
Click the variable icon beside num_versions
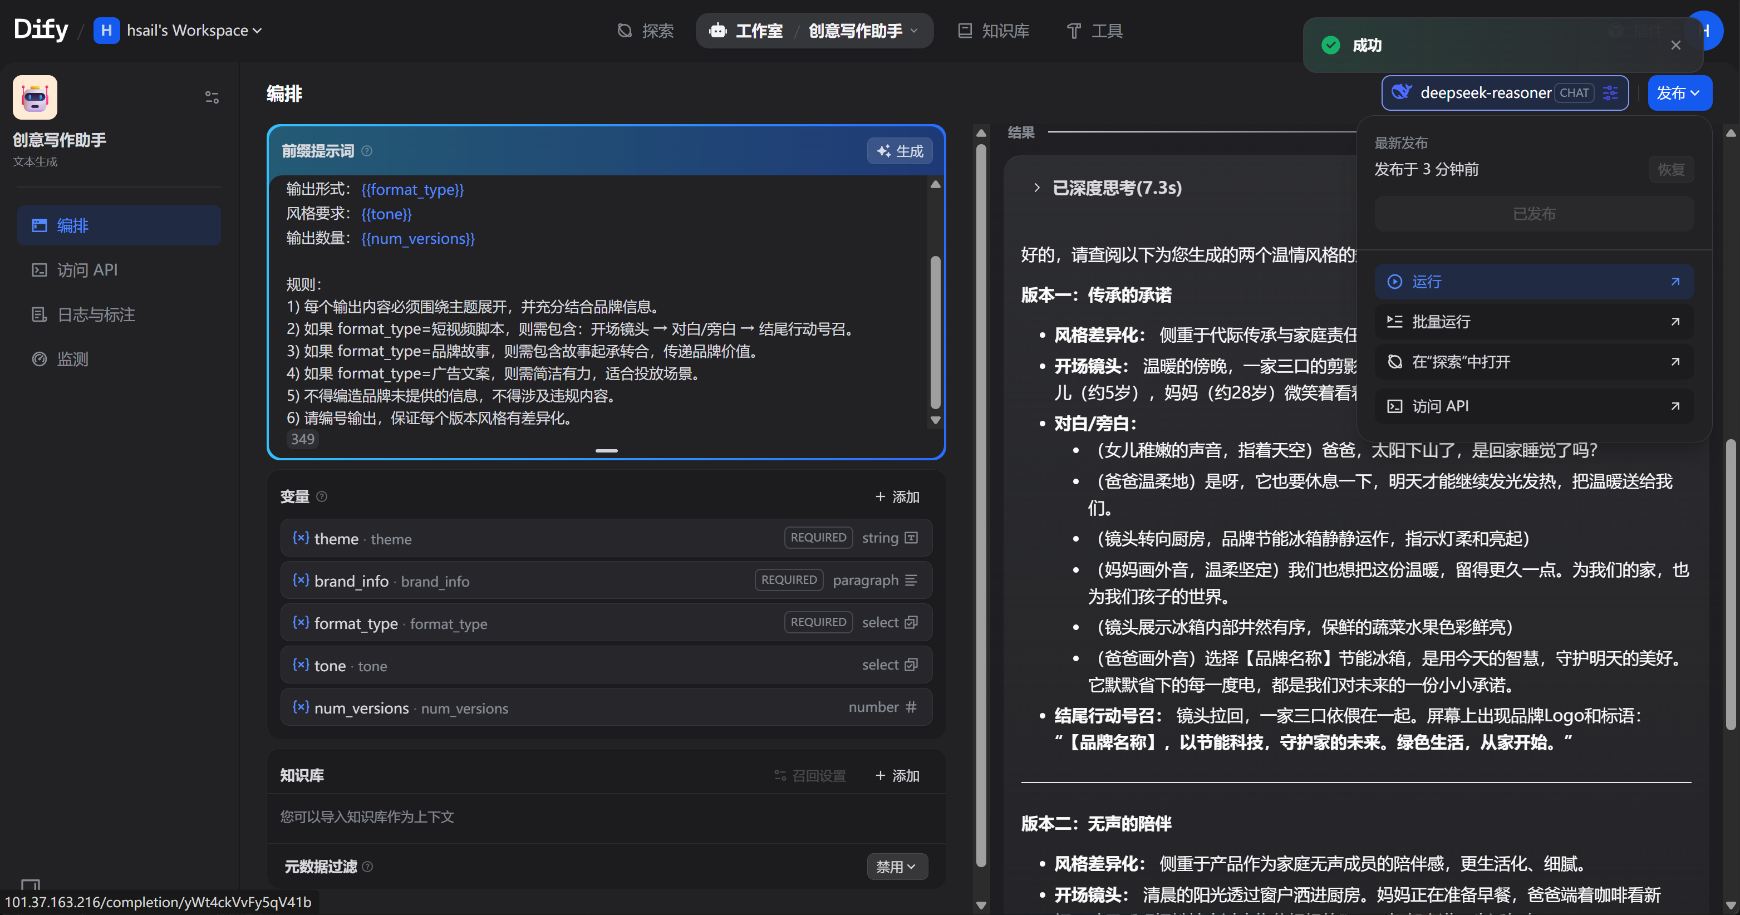[x=301, y=707]
